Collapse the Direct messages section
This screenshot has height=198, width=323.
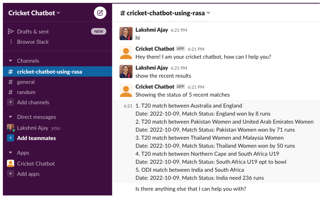pos(11,117)
